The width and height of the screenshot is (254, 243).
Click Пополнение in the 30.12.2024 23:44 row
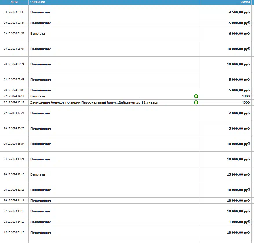pos(41,23)
